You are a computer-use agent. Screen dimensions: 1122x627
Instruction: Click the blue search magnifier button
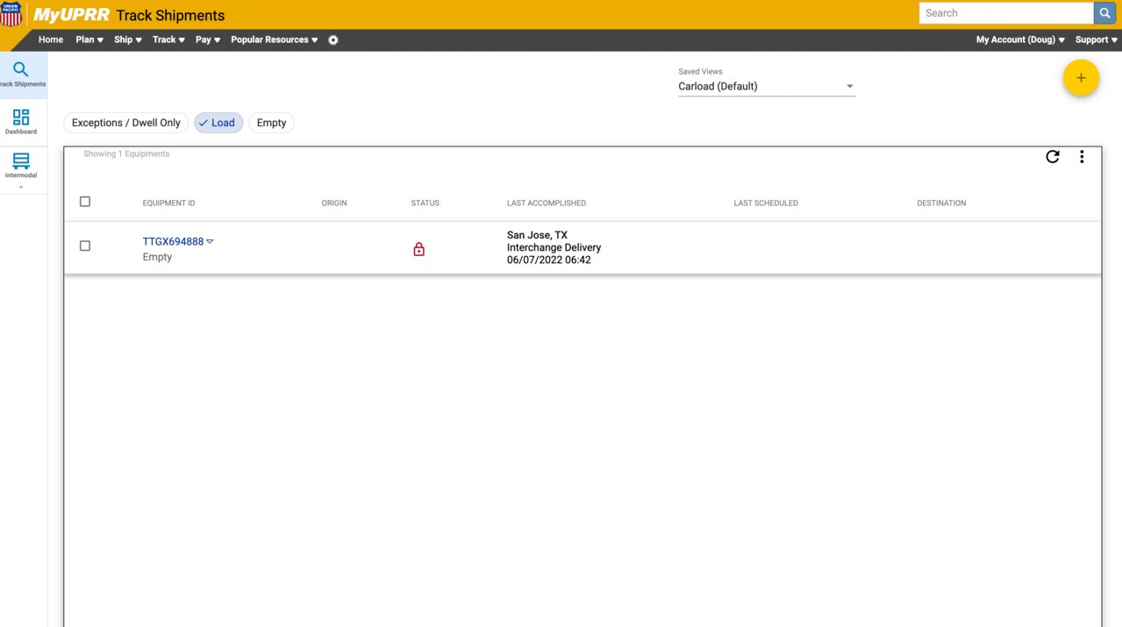[1104, 13]
